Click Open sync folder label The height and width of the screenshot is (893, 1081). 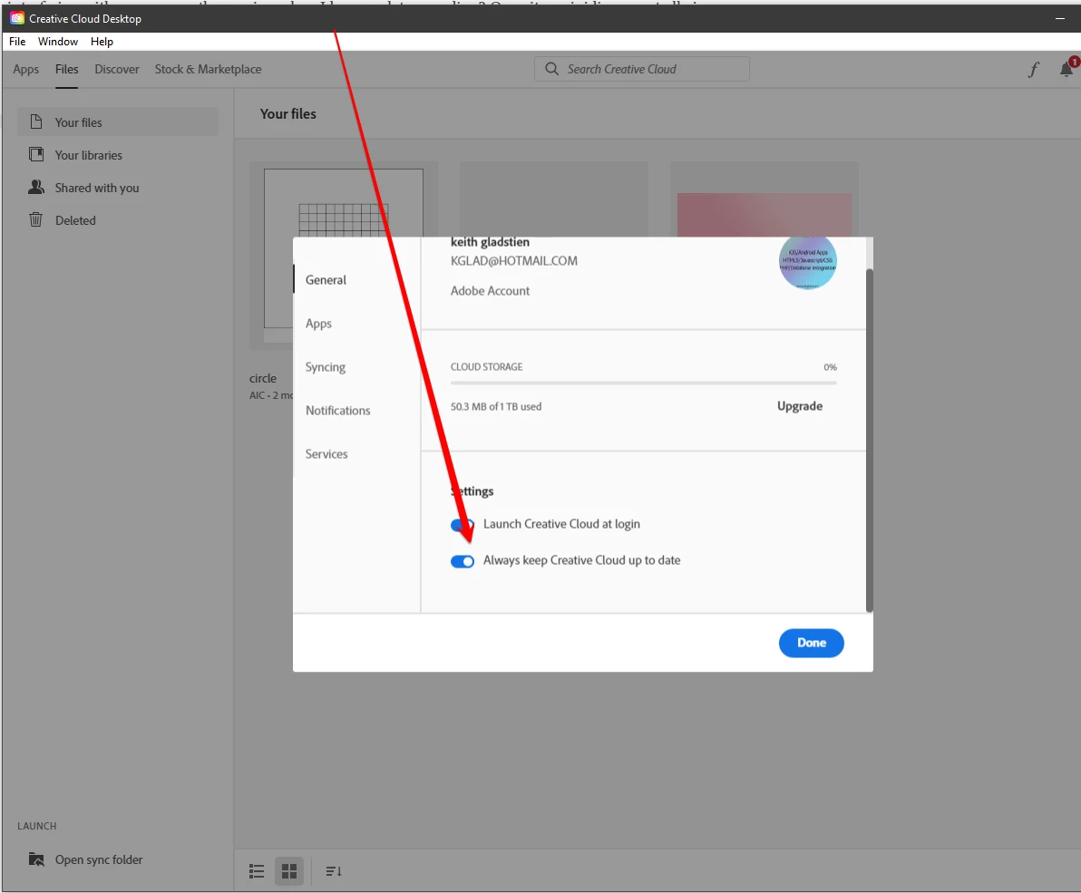tap(99, 859)
